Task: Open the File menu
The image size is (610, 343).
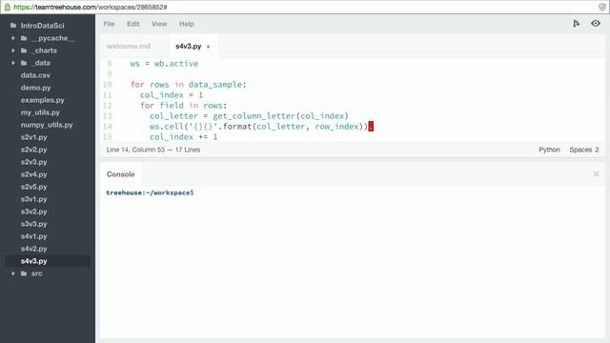Action: click(109, 24)
